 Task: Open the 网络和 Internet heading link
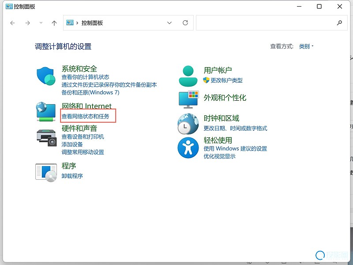click(86, 106)
